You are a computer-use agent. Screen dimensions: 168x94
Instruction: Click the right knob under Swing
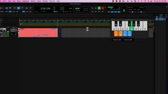point(141,12)
